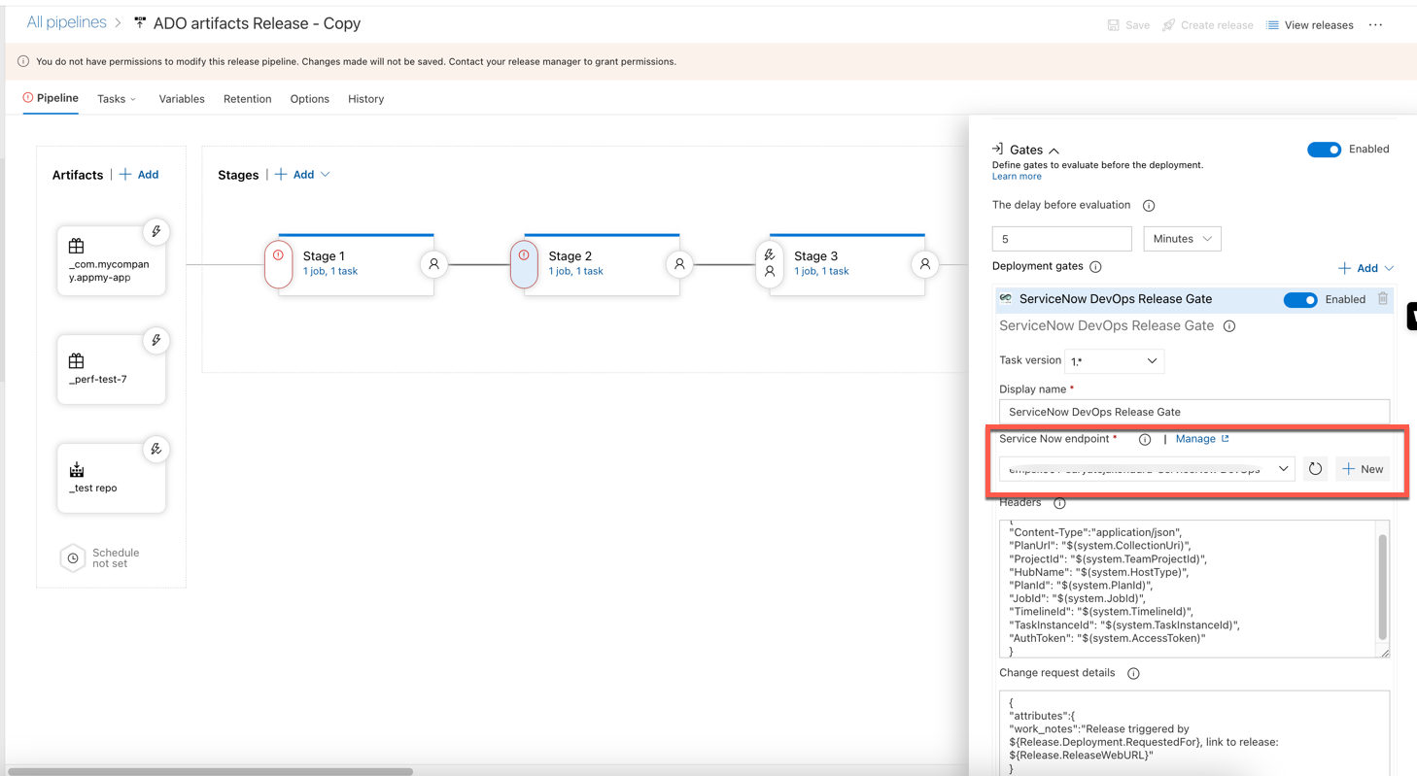Image resolution: width=1417 pixels, height=776 pixels.
Task: Switch to the History tab
Action: (x=365, y=99)
